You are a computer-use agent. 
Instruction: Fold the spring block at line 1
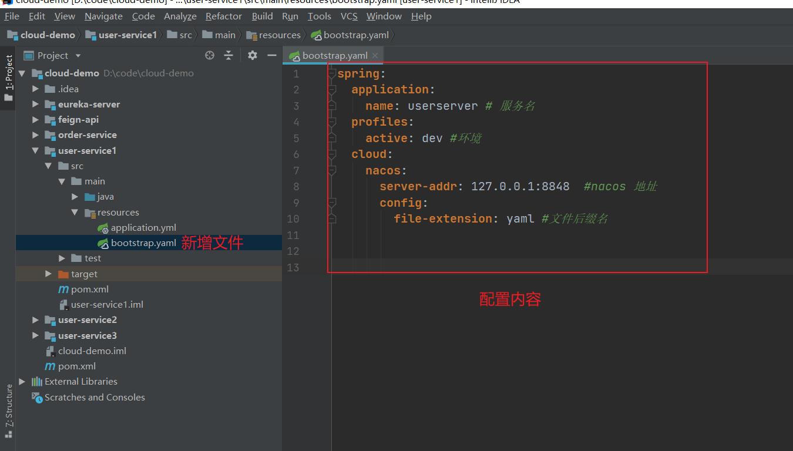332,74
